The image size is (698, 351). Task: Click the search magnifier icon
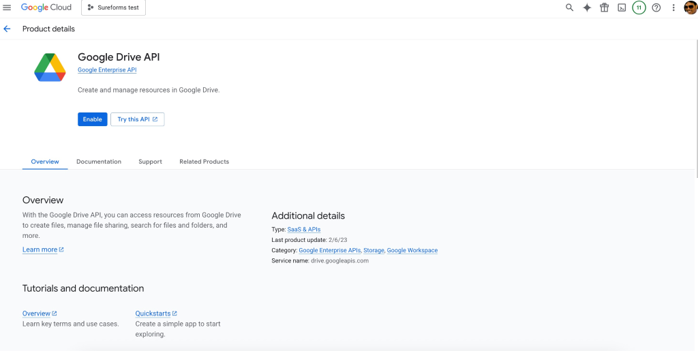coord(569,7)
